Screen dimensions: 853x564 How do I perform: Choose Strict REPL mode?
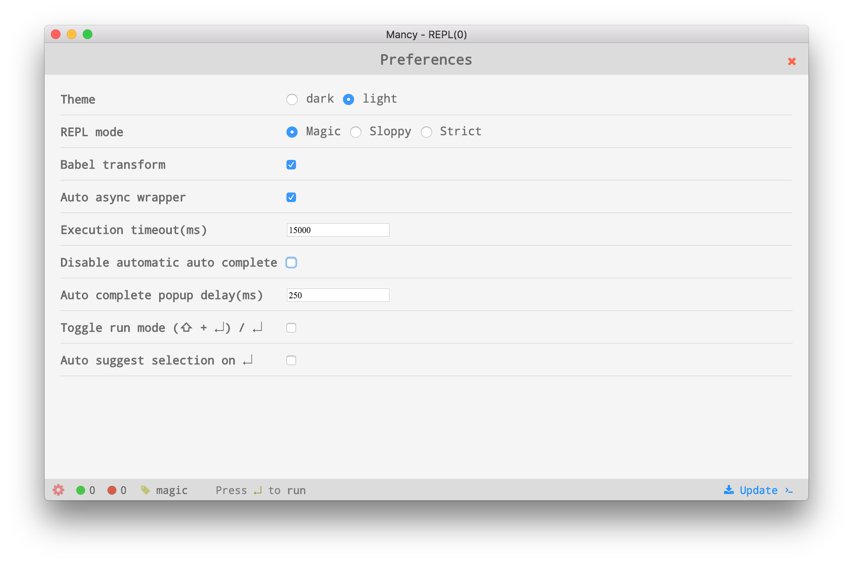tap(426, 132)
